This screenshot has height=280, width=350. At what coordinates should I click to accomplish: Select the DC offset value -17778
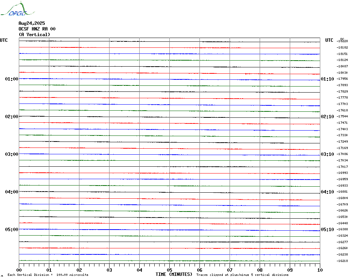click(342, 98)
